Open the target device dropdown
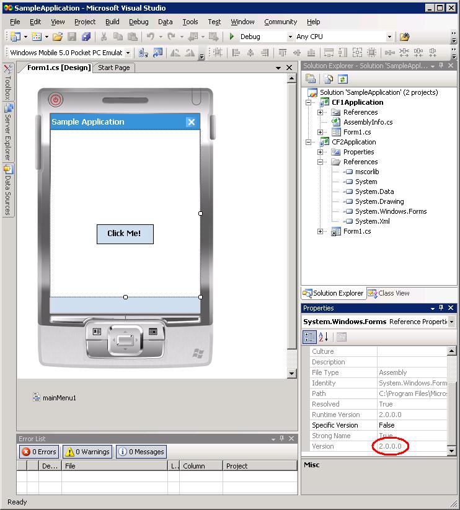Screen dimensions: 460x510 click(128, 53)
